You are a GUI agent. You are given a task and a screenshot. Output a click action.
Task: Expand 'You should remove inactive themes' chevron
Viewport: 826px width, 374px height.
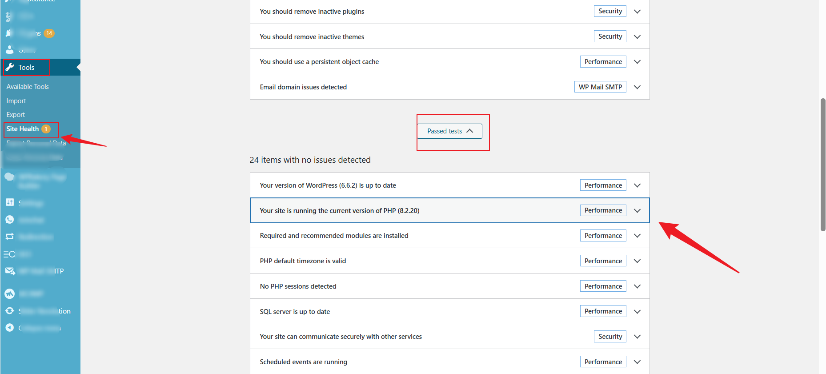(637, 37)
